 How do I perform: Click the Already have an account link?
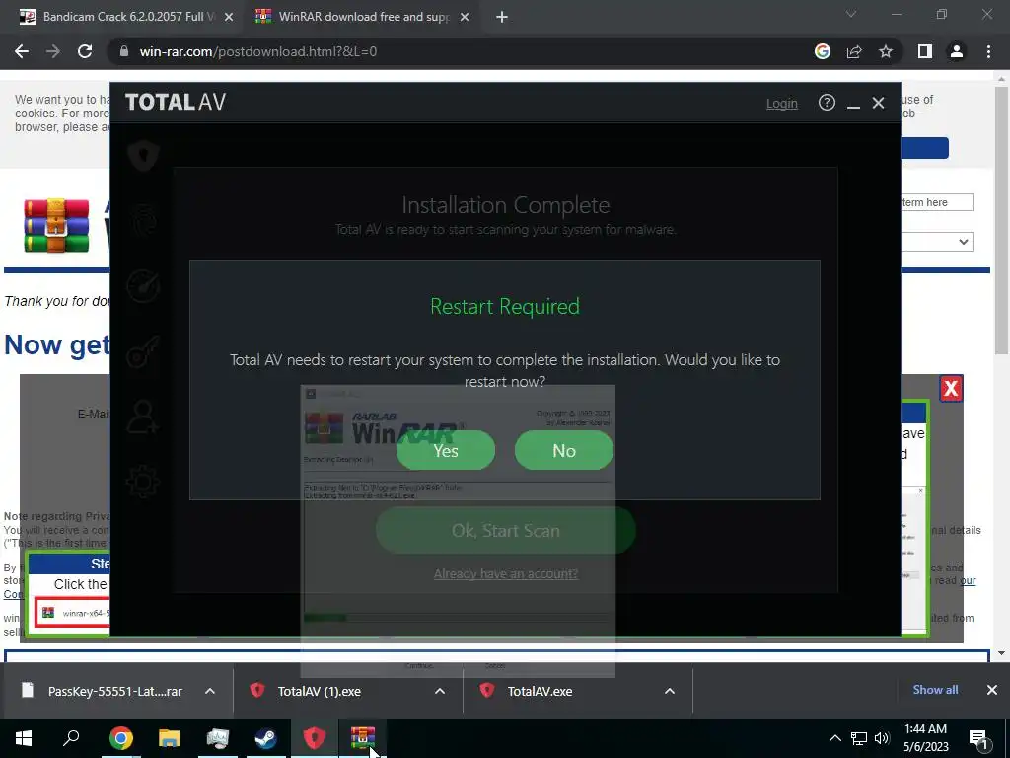(506, 573)
